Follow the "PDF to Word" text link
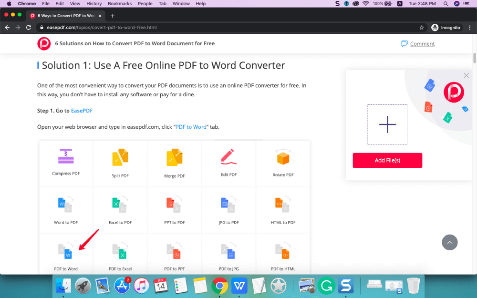Viewport: 477px width, 298px height. (x=191, y=127)
